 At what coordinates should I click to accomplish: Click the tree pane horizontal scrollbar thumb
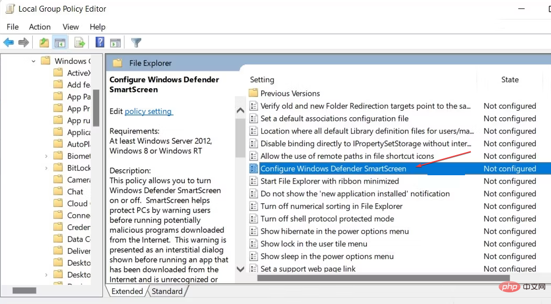24,291
